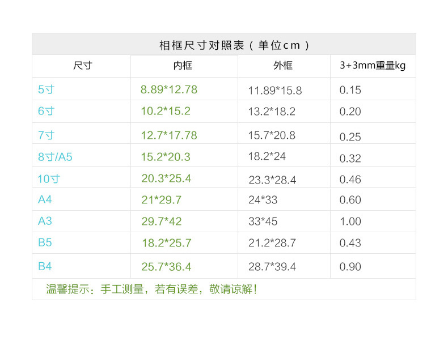Click the 0.46 weight cell

(x=350, y=180)
